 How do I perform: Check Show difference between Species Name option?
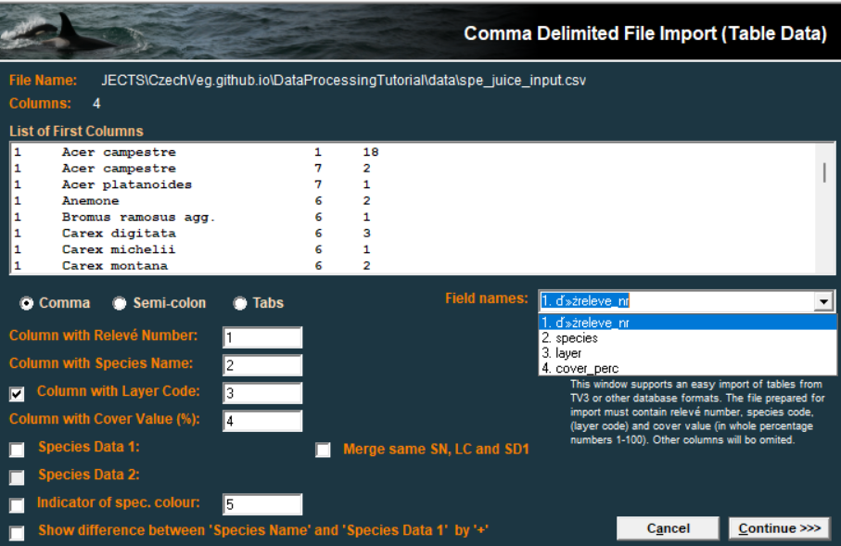[17, 533]
